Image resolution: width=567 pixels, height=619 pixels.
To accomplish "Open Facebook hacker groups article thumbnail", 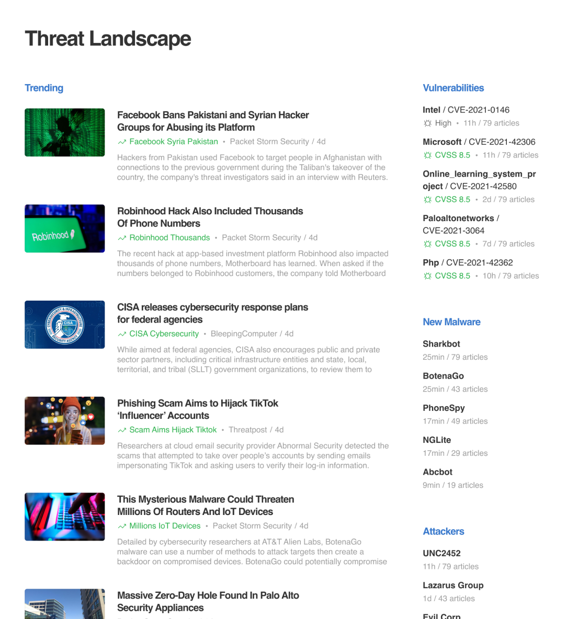I will [x=65, y=132].
